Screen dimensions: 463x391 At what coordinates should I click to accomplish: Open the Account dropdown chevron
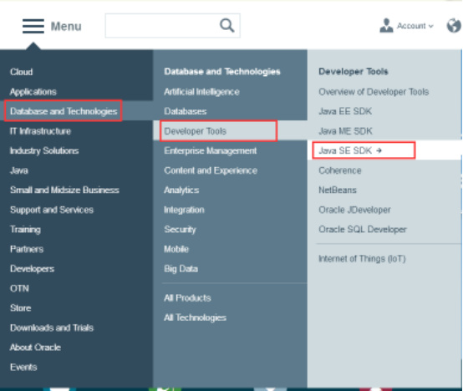pyautogui.click(x=430, y=26)
